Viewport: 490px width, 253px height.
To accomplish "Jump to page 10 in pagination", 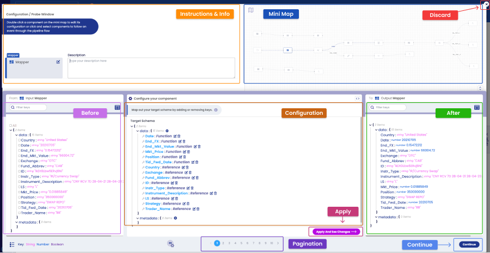I will tap(272, 243).
